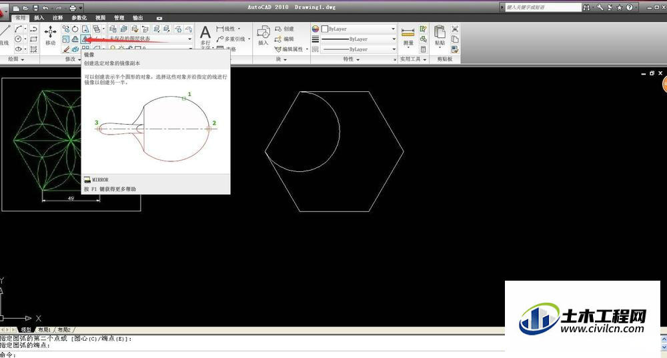
Task: Click the keyword search input field
Action: (543, 7)
